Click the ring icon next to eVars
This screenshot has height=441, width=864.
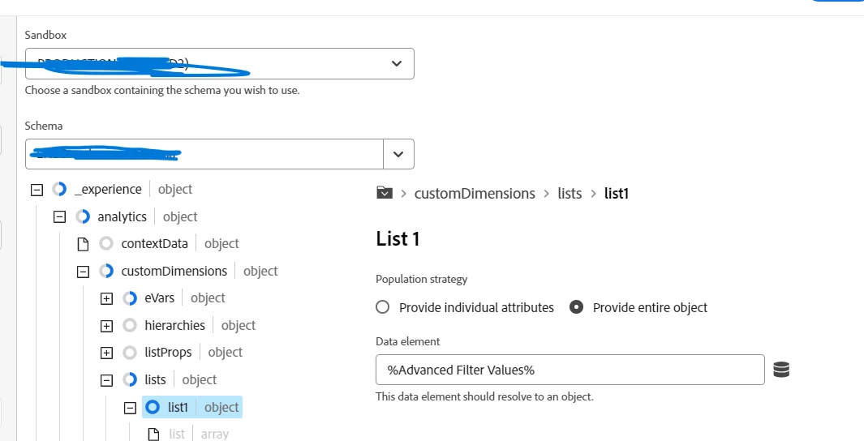[130, 298]
